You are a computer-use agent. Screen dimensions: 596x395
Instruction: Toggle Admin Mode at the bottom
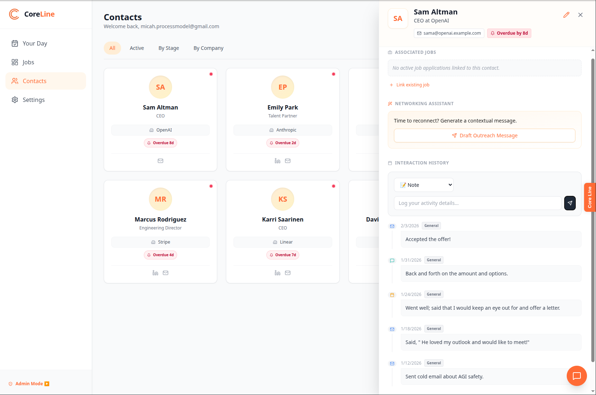tap(28, 383)
